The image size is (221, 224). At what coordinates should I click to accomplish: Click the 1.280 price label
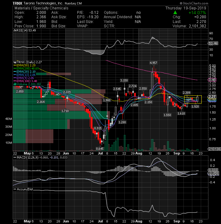click(x=122, y=122)
